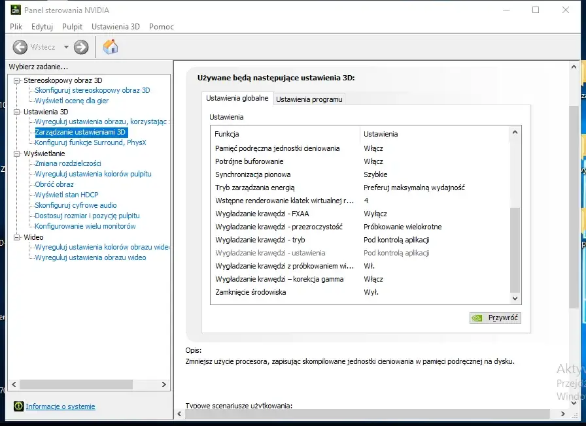Open the Back history dropdown arrow
586x426 pixels.
pyautogui.click(x=66, y=47)
